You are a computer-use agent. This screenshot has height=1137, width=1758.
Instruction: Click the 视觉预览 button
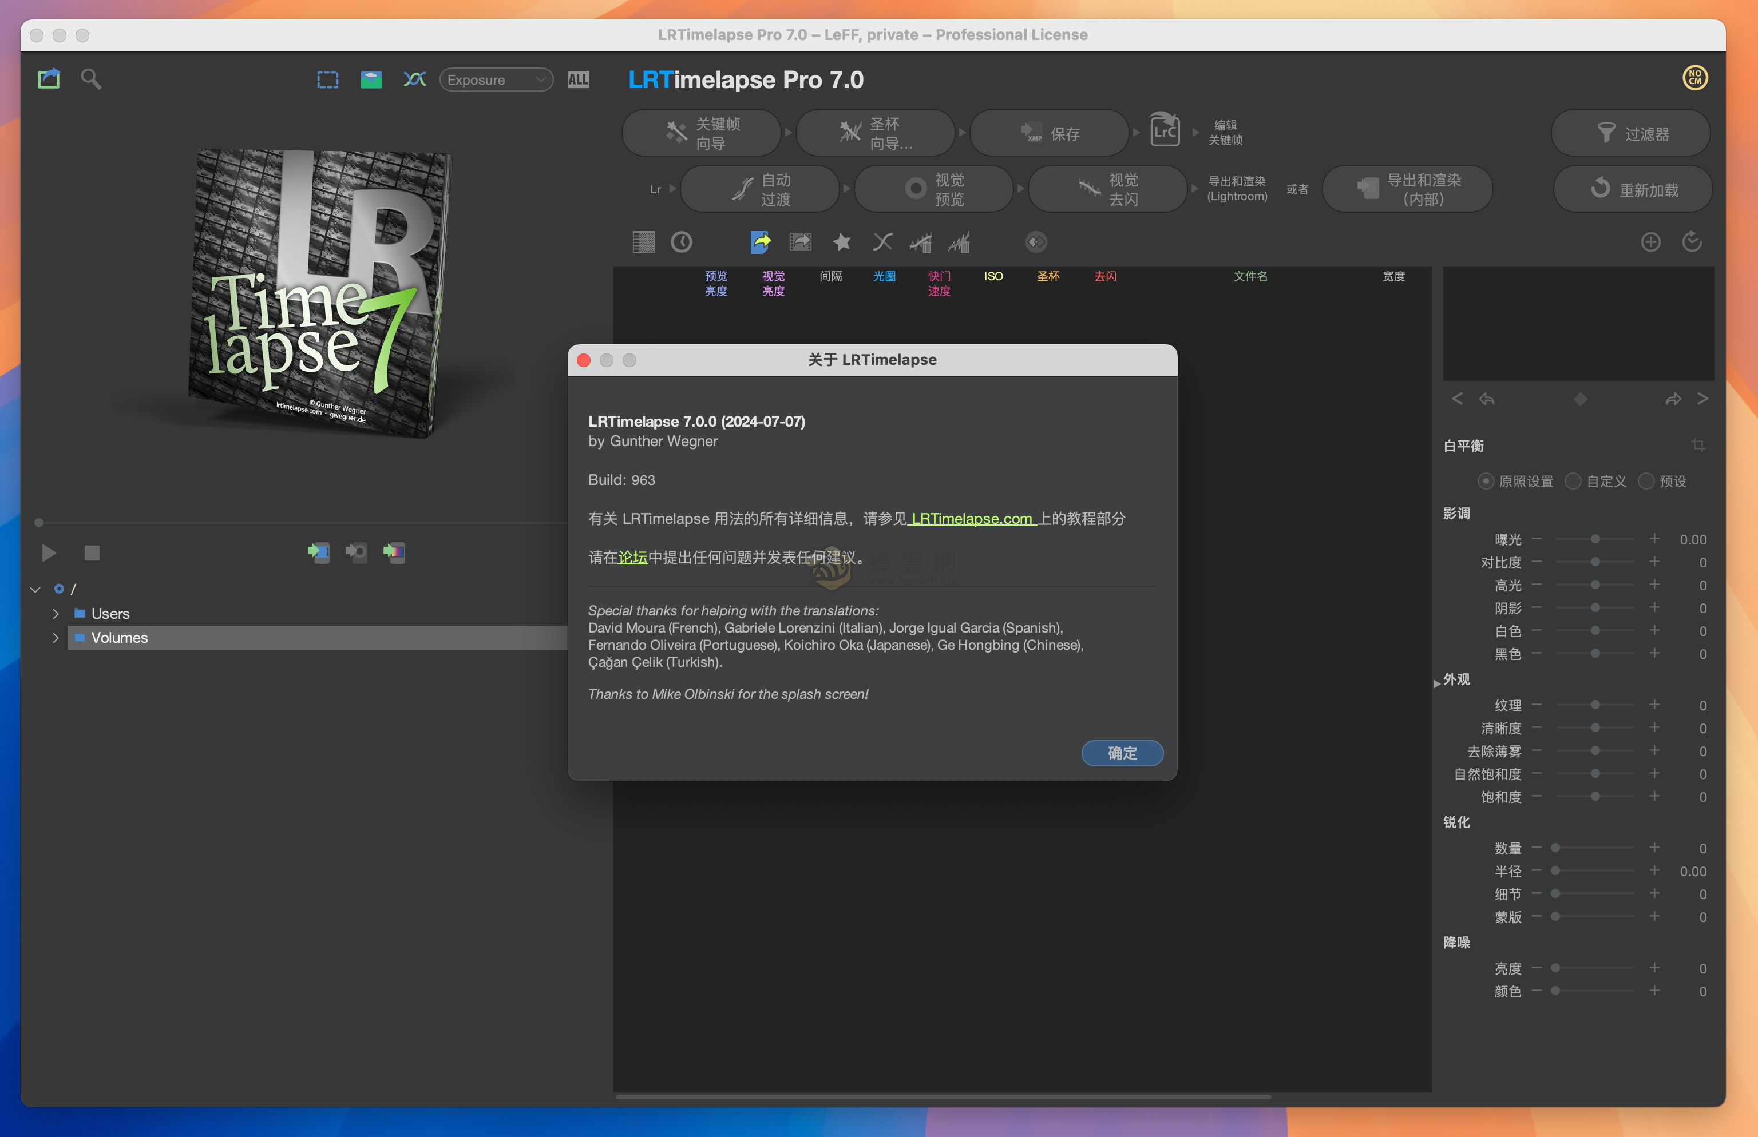[x=934, y=189]
